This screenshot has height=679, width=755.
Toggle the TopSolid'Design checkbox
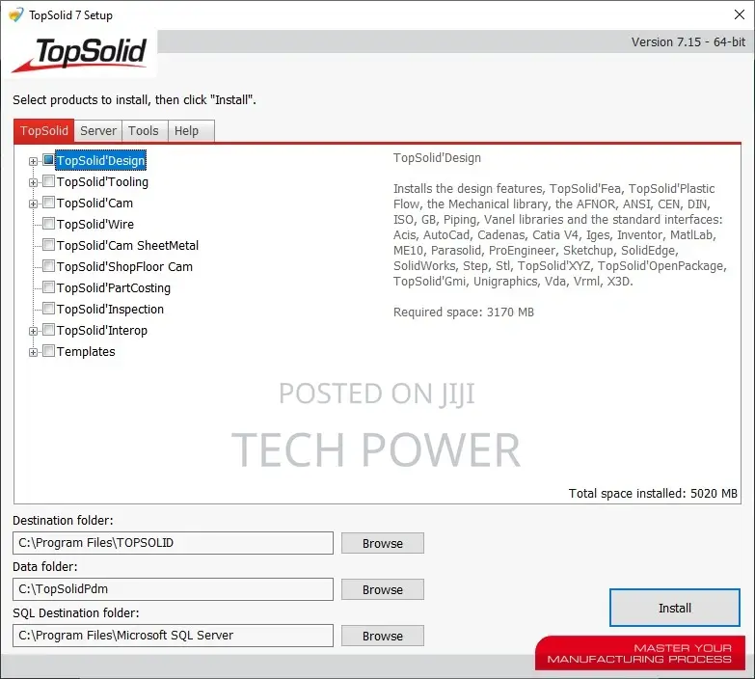coord(48,160)
